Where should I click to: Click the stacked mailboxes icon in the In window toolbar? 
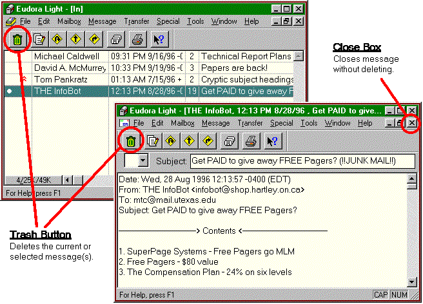tap(115, 40)
